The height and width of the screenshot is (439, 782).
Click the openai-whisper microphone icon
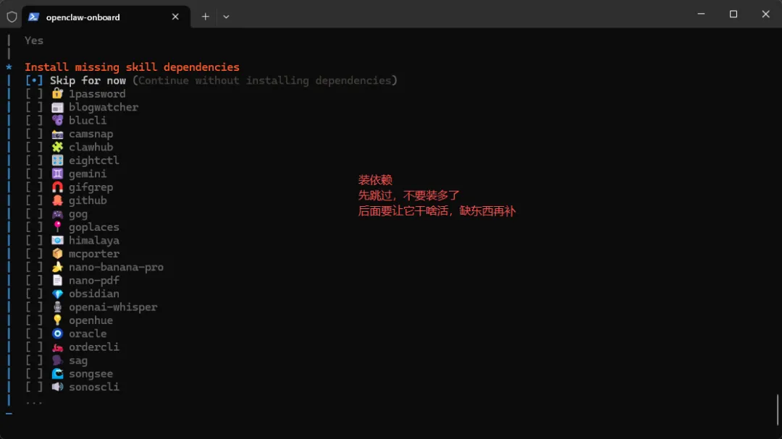tap(57, 307)
